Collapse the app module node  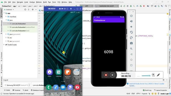pyautogui.click(x=4, y=13)
